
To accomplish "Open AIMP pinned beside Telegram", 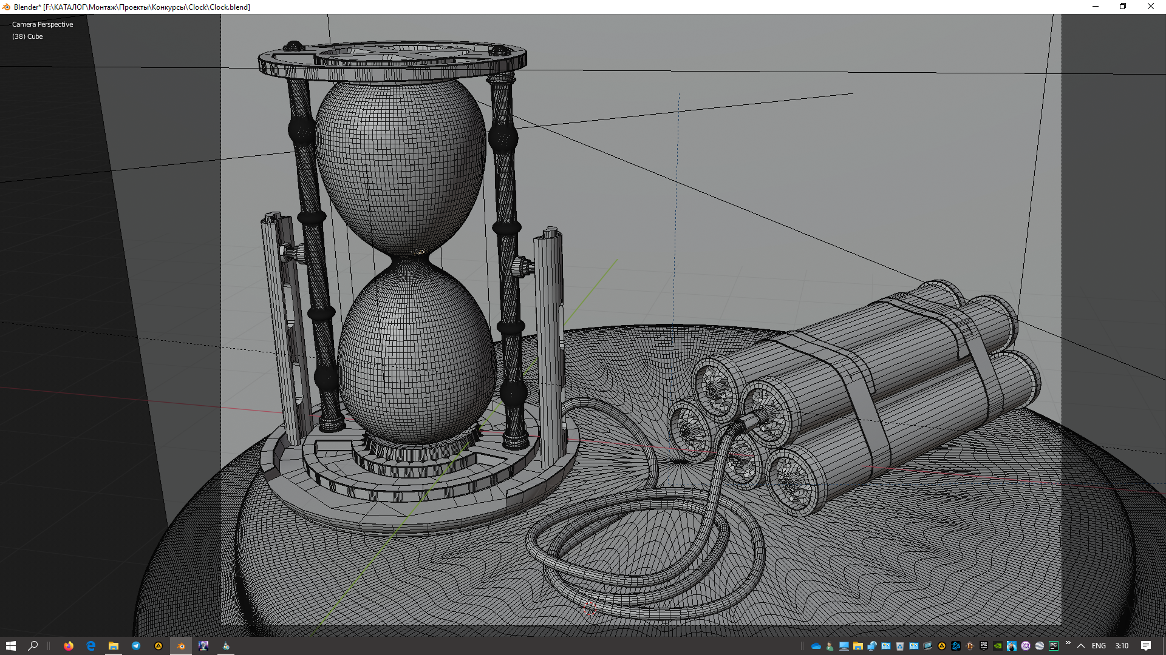I will [x=159, y=646].
